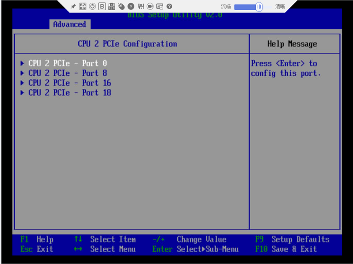Click the Esc Exit label

(x=37, y=249)
